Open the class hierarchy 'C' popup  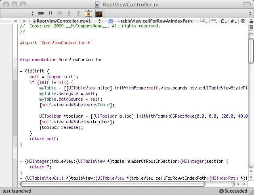click(x=224, y=21)
